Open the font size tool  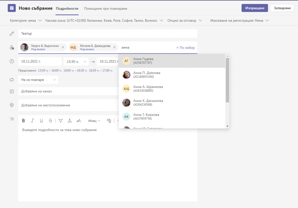point(79,121)
